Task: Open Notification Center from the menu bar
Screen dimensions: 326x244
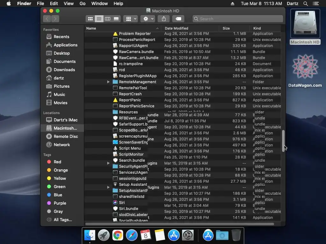Action: [315, 3]
